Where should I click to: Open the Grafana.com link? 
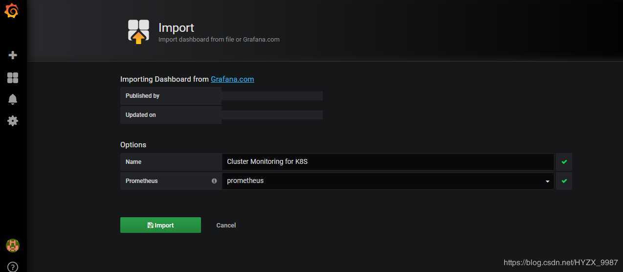[232, 79]
